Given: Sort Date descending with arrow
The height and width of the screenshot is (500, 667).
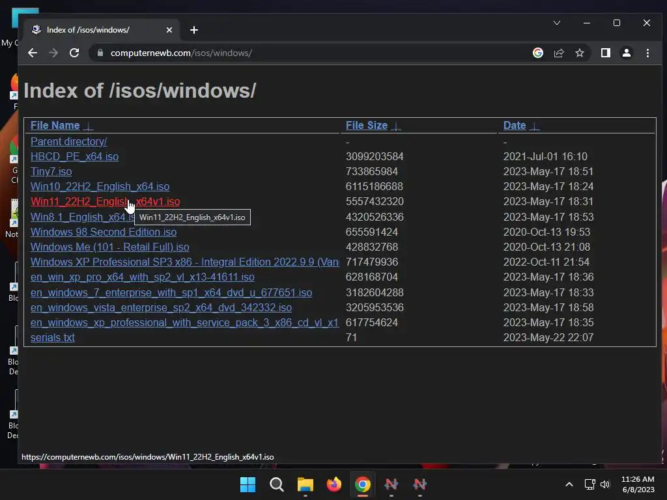Looking at the screenshot, I should (x=535, y=126).
